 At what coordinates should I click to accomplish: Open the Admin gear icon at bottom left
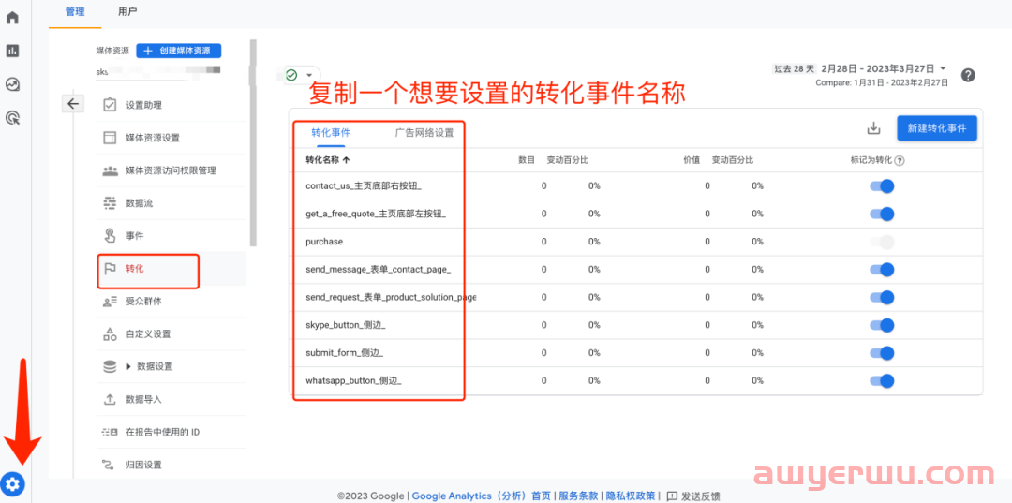(12, 484)
